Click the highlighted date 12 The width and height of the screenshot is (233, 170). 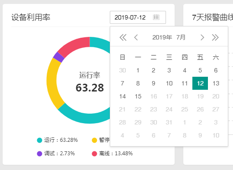tap(200, 83)
